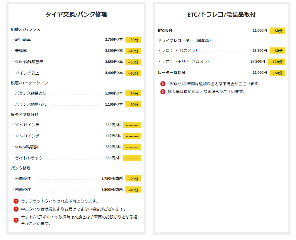
Task: Click the ~40分 badge for 普通車
Action: click(133, 51)
